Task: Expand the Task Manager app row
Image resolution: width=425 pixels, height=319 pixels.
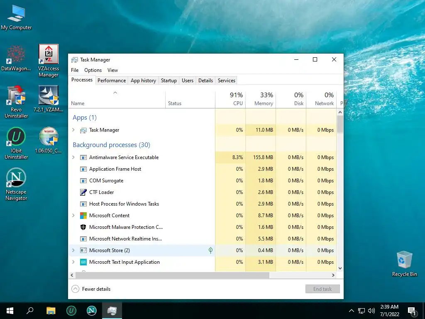Action: tap(73, 130)
